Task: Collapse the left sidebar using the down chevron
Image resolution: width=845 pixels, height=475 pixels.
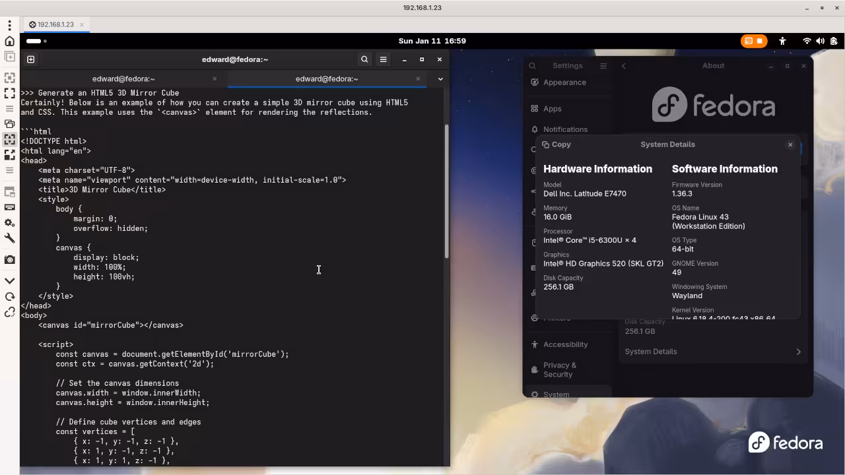Action: point(10,281)
